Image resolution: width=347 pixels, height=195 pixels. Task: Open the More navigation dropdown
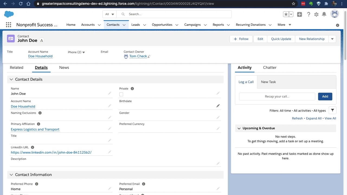(284, 25)
